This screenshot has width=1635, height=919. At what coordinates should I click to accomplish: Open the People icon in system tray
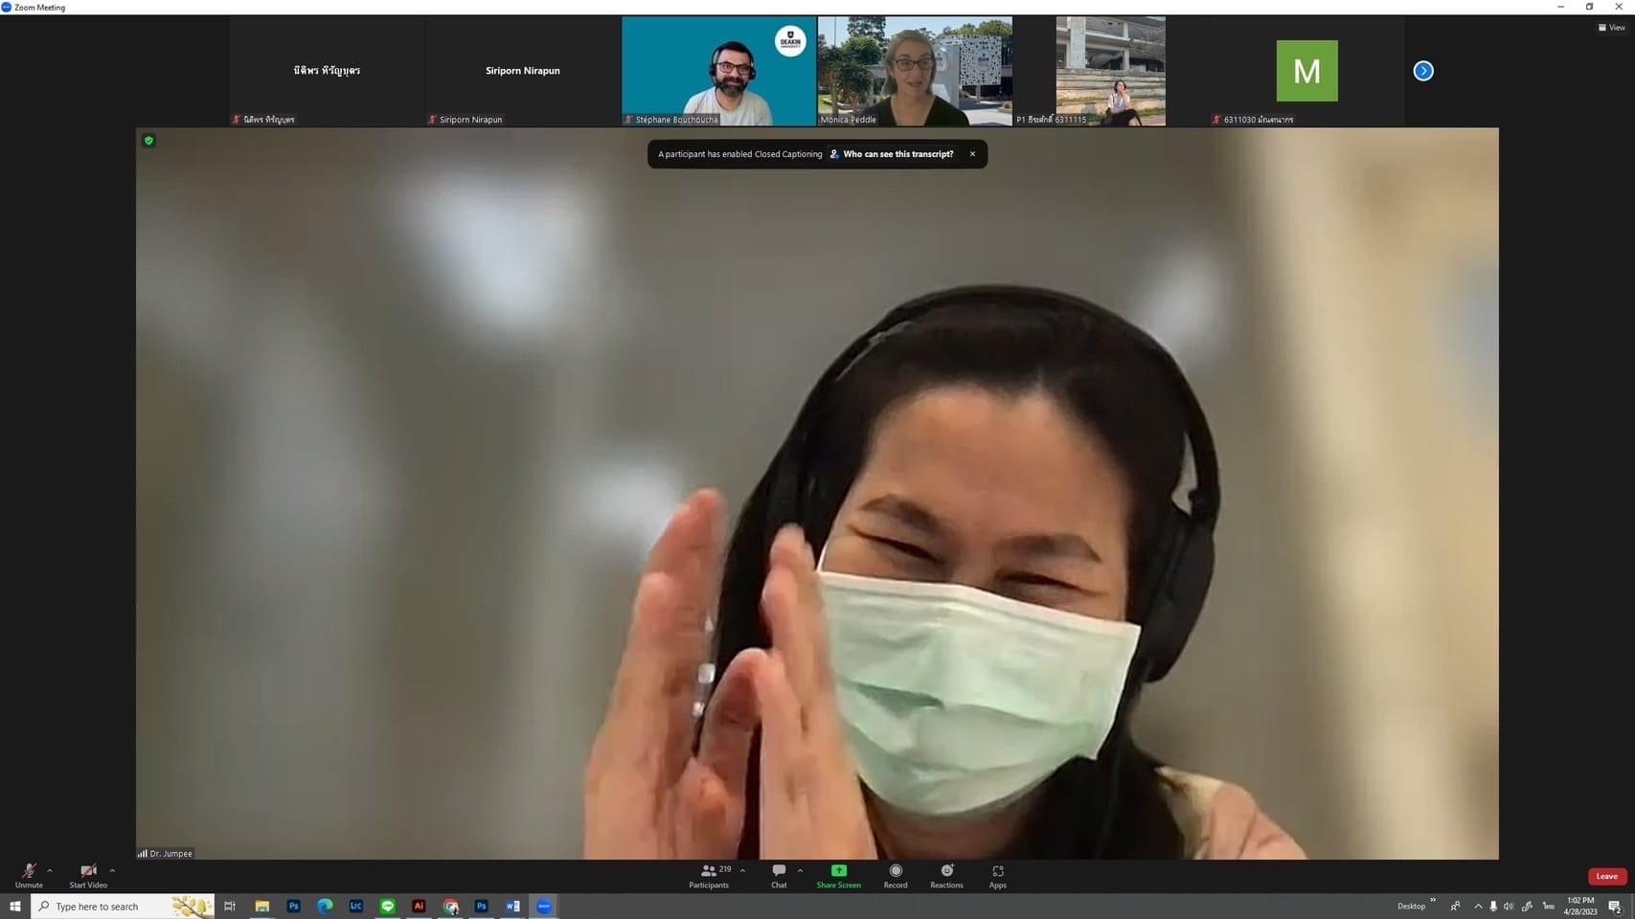tap(1455, 907)
